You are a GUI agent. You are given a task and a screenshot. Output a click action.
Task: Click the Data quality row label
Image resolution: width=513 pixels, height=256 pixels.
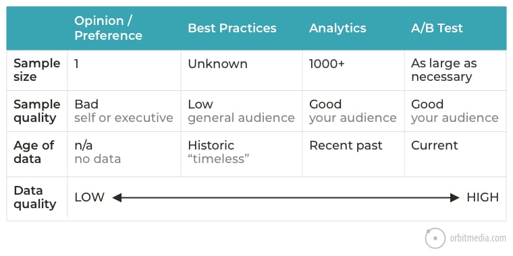(x=34, y=197)
